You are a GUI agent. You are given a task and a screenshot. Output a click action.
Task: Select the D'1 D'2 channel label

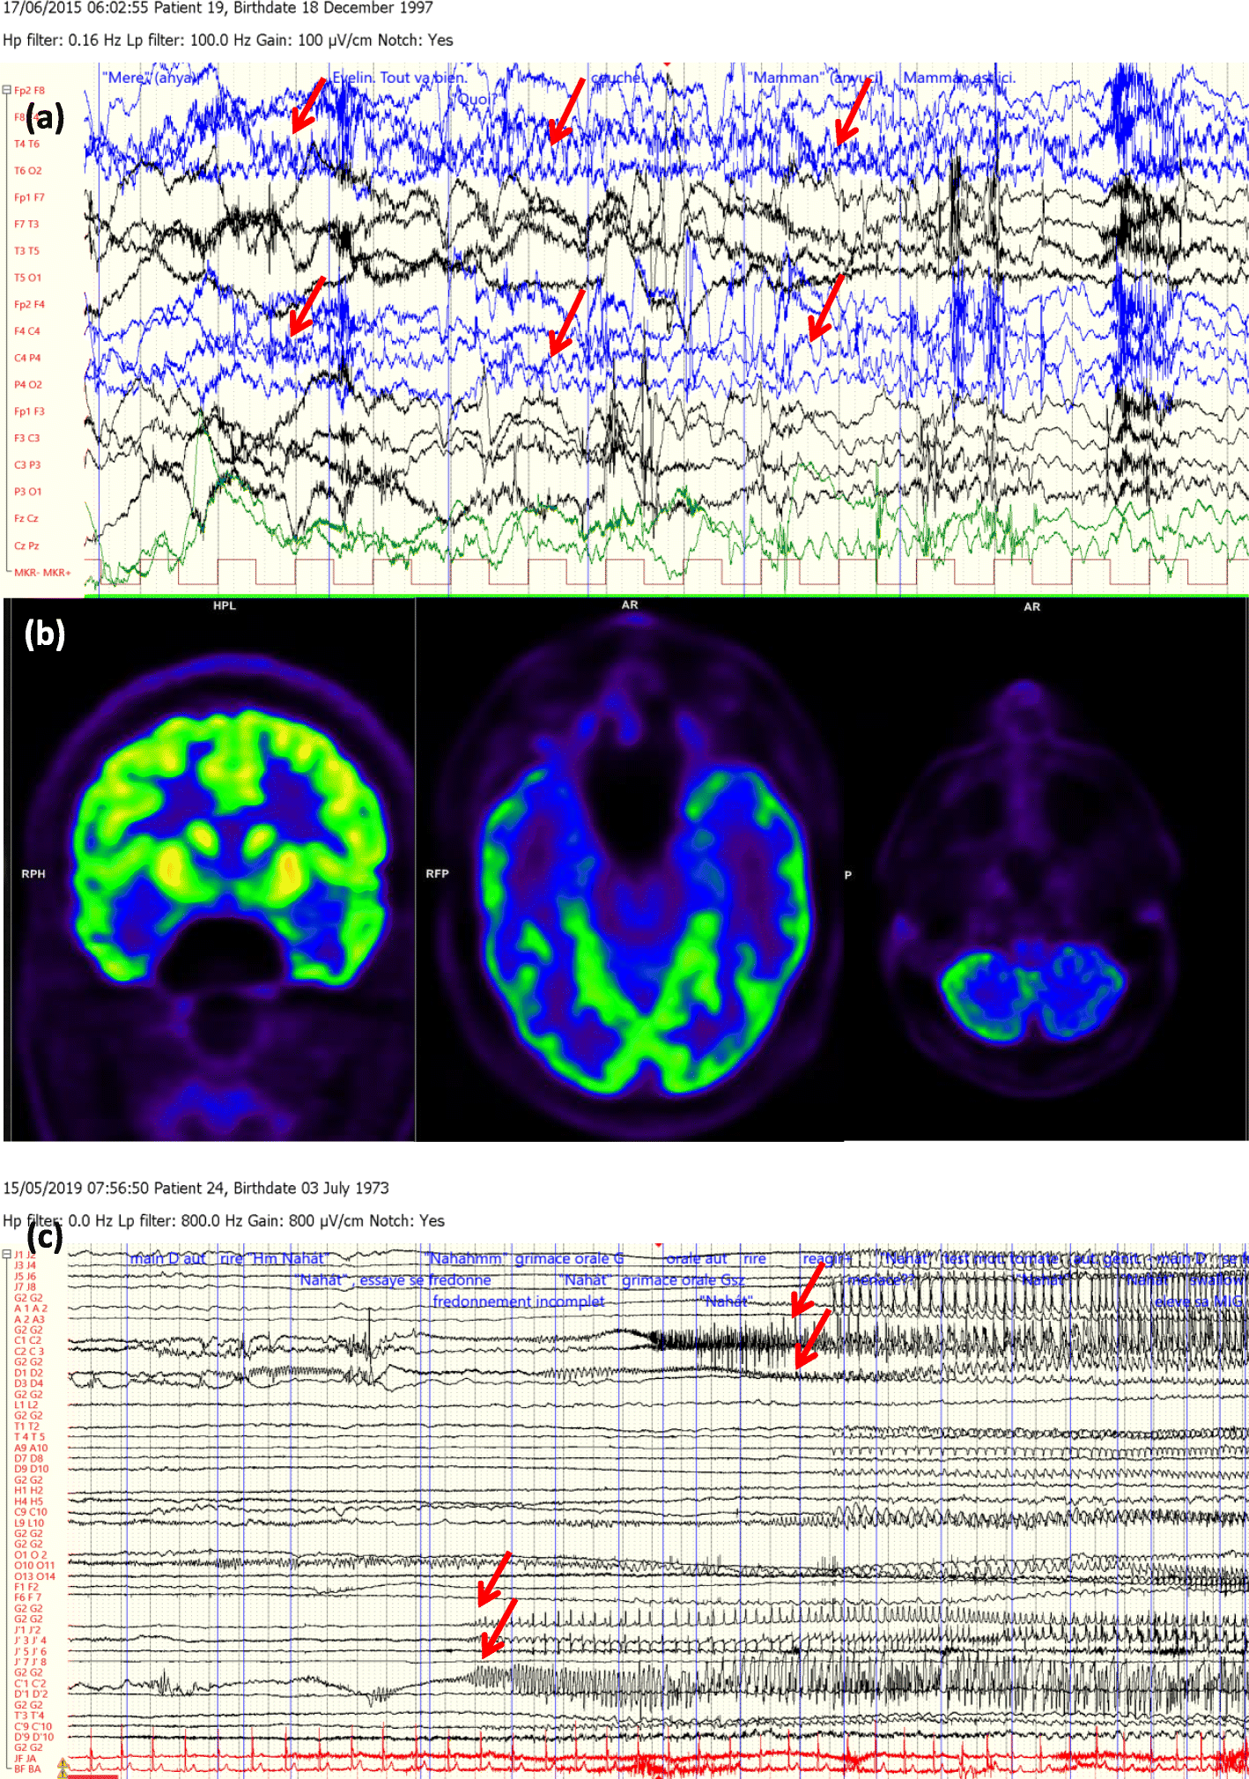point(30,1694)
